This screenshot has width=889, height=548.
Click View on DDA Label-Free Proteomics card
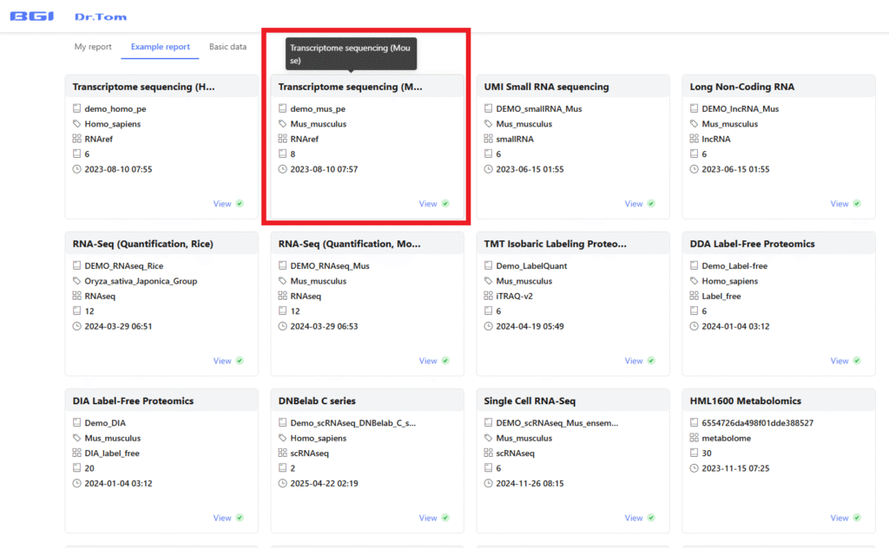click(840, 361)
